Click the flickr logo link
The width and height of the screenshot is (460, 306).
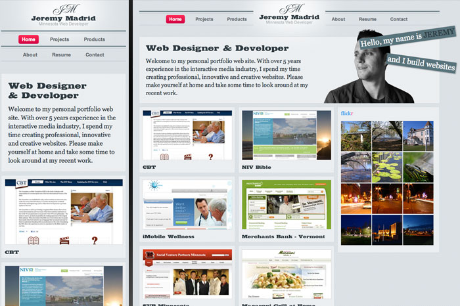[347, 113]
